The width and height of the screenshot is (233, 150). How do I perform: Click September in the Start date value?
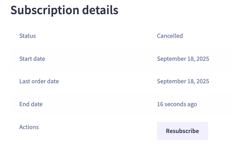(171, 59)
